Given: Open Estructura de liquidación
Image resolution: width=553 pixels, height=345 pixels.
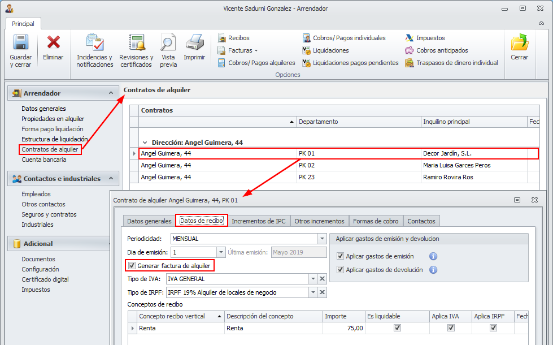Looking at the screenshot, I should [55, 139].
